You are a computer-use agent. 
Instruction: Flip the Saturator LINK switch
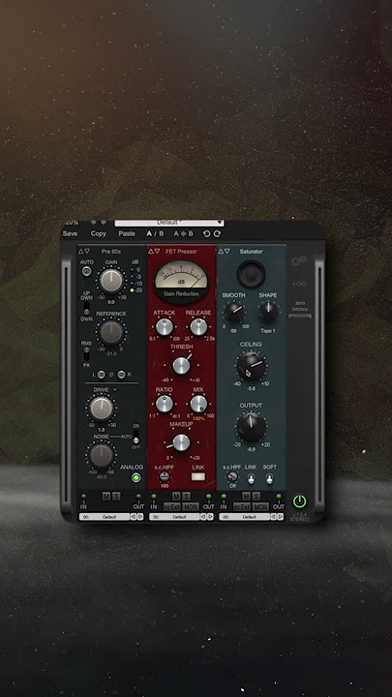[x=251, y=479]
